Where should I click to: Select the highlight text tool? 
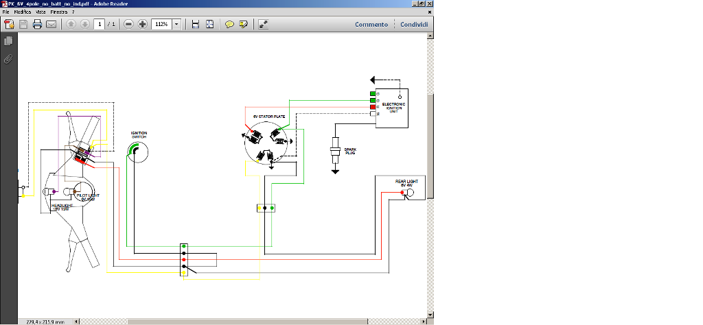(243, 24)
